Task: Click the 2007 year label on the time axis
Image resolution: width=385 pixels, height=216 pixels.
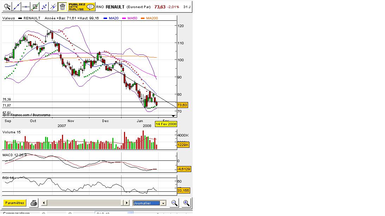Action: (62, 126)
